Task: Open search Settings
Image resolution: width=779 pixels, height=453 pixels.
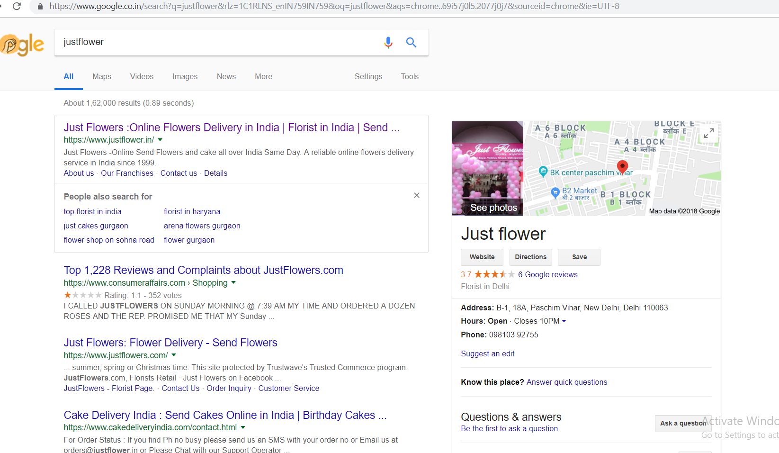Action: [x=368, y=76]
